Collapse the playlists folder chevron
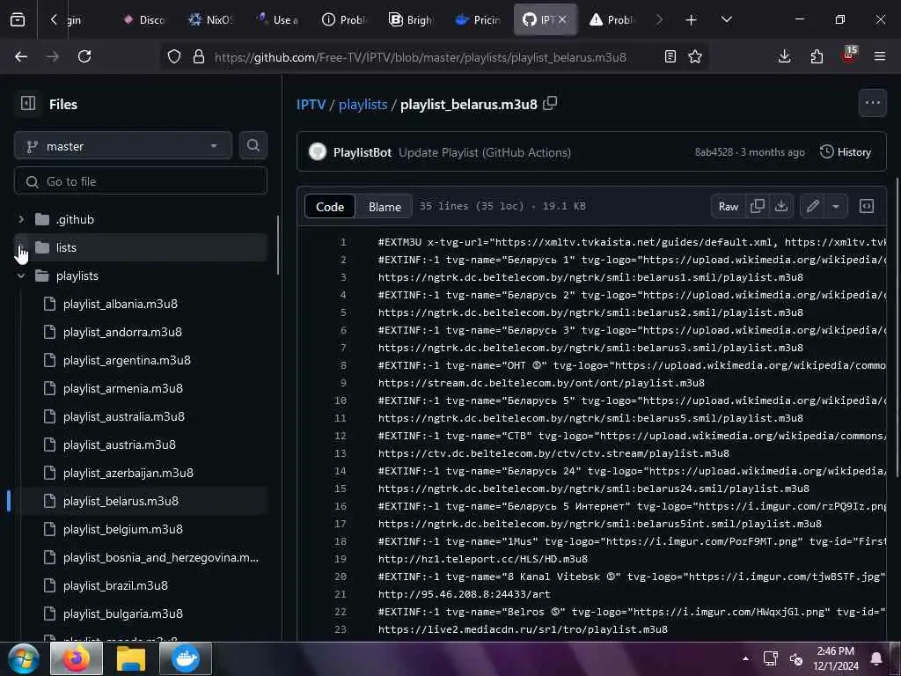 point(21,276)
